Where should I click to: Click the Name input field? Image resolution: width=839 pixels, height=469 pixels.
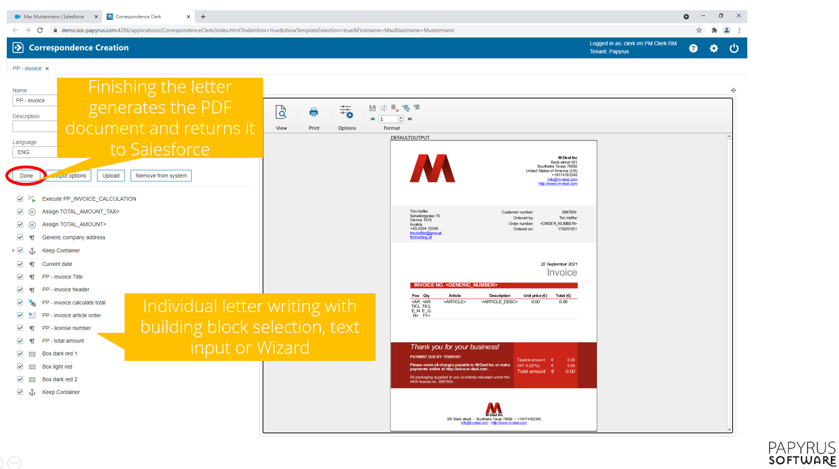[x=35, y=100]
